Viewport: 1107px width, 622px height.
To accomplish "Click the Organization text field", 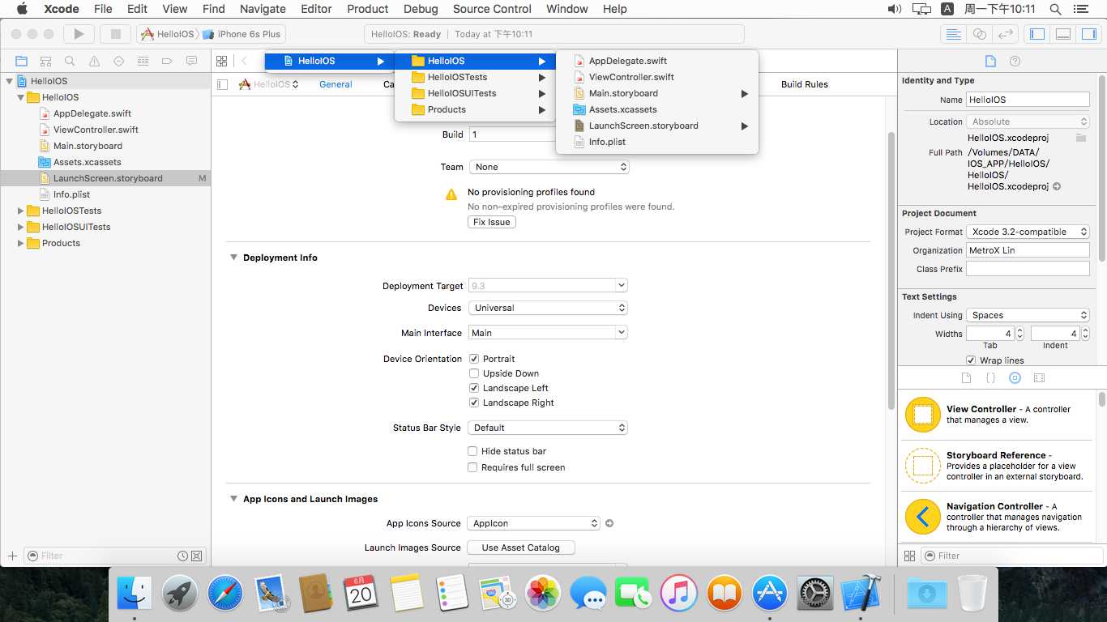I will pos(1028,250).
